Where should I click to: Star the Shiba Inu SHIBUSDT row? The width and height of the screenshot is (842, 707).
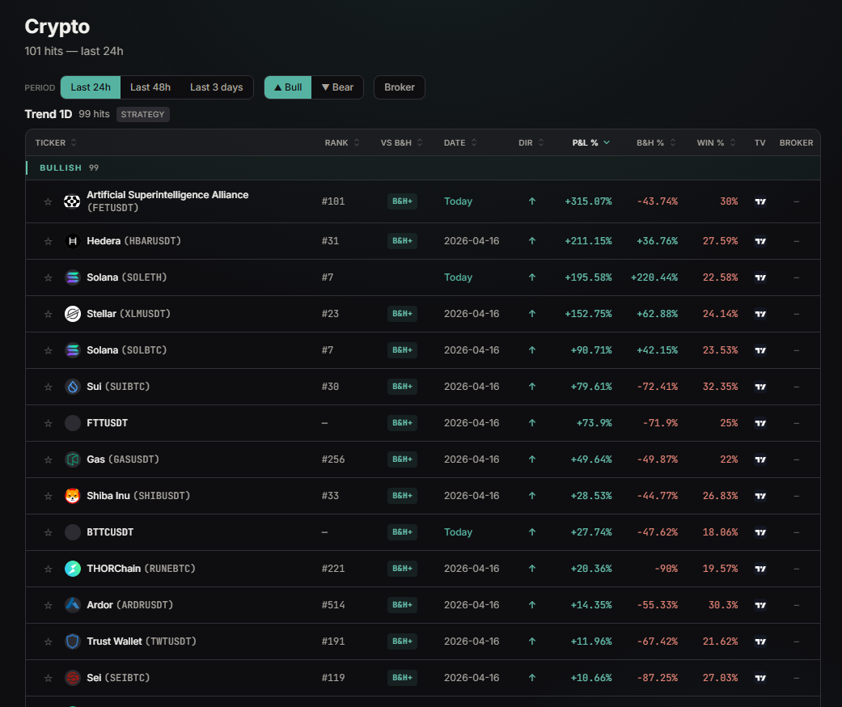coord(48,496)
